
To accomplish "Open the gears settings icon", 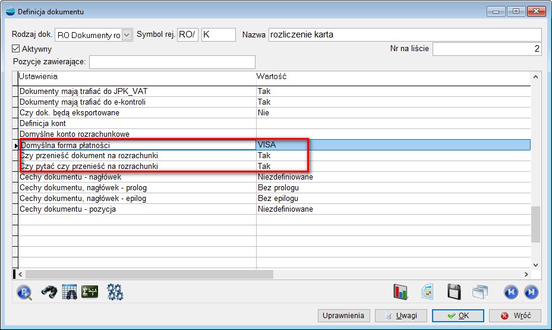I will [x=115, y=292].
